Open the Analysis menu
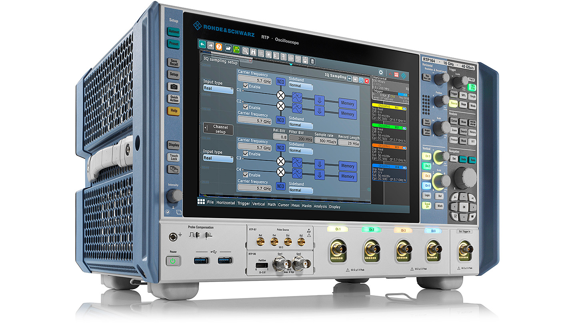Screen dimensions: 576x324 coord(320,206)
